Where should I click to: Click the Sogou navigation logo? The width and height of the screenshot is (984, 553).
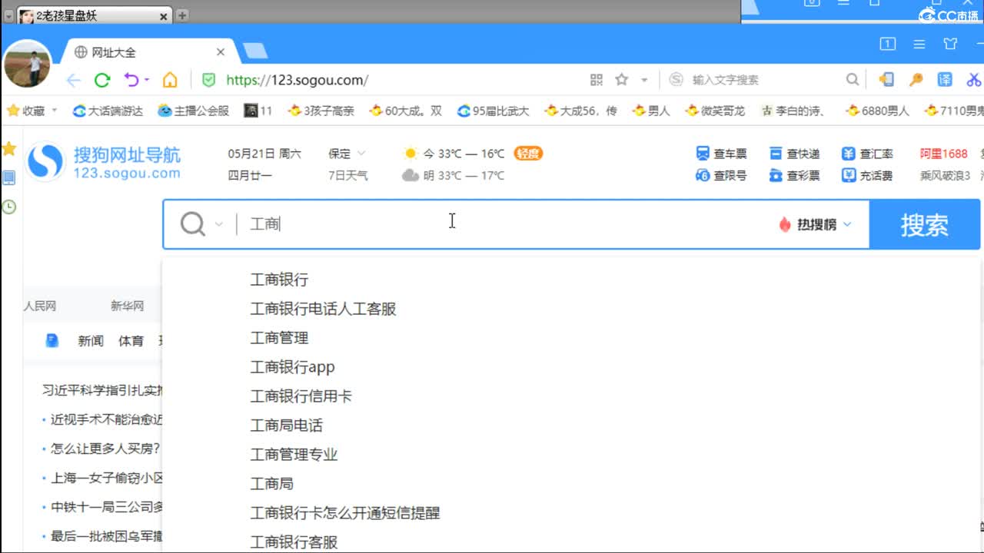point(104,163)
